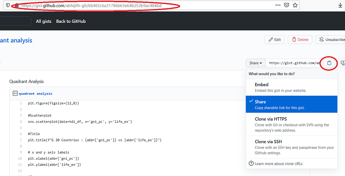Open the 'ant analysis' gist title link
Image resolution: width=345 pixels, height=176 pixels.
16,40
